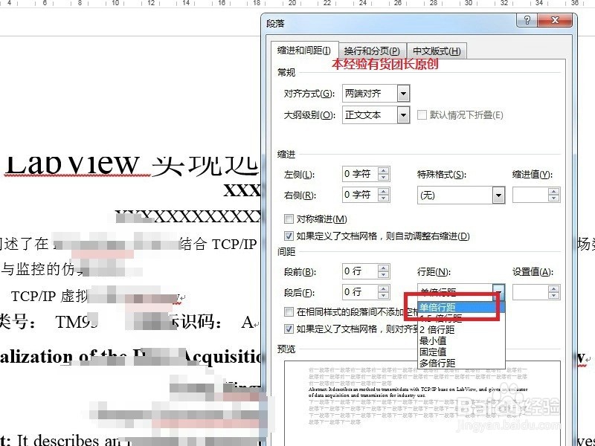595x446 pixels.
Task: Increase the 缩进值 value
Action: [x=553, y=192]
